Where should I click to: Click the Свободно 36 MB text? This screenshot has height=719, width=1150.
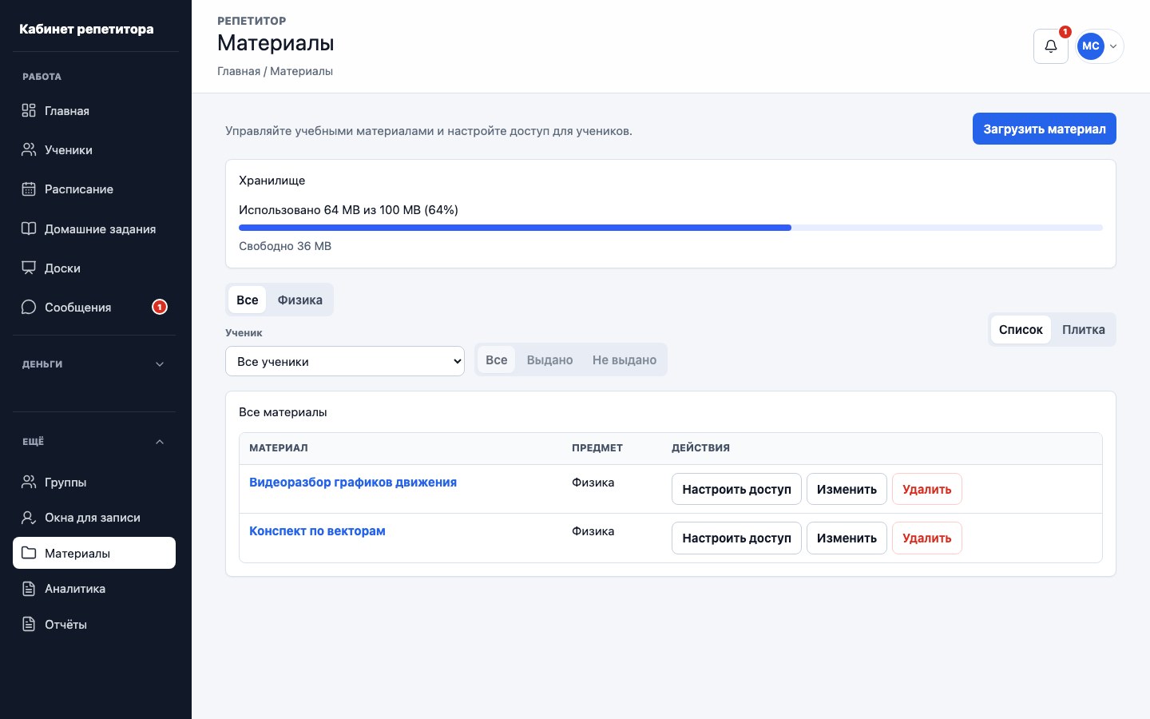285,246
